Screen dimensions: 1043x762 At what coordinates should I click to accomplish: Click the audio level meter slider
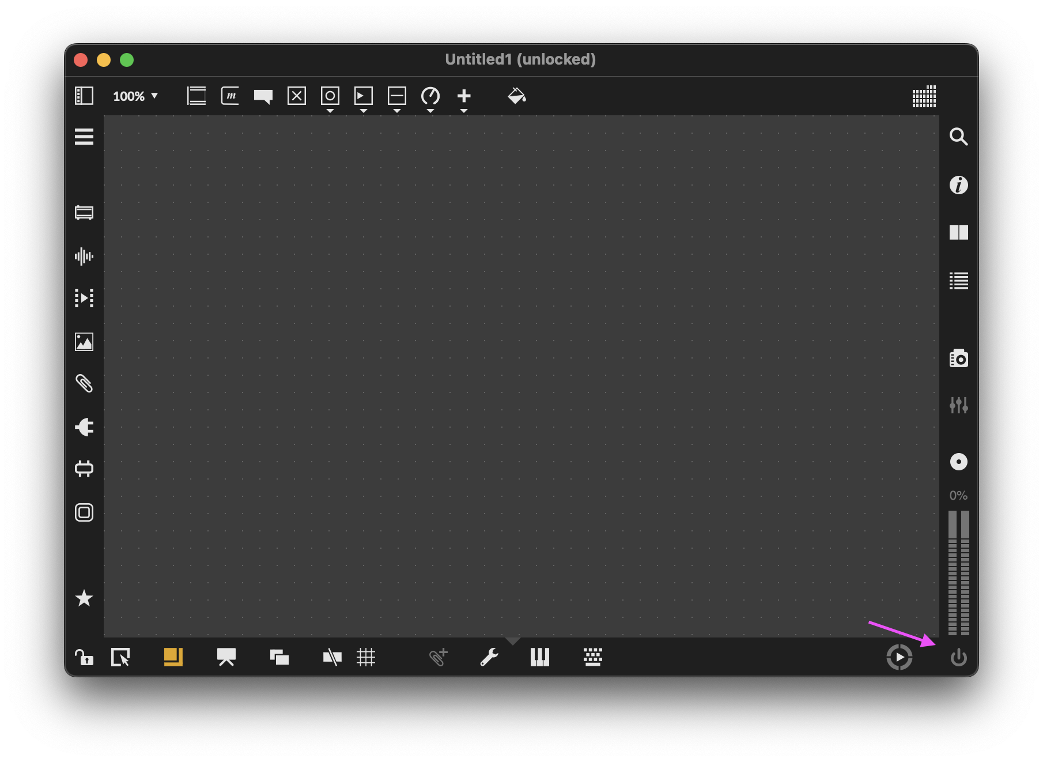pos(958,572)
